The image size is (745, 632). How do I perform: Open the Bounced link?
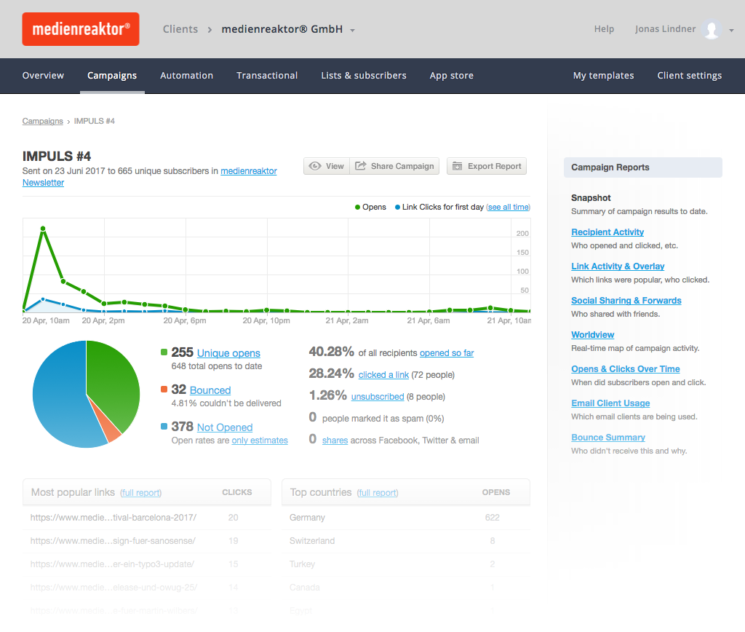coord(210,390)
